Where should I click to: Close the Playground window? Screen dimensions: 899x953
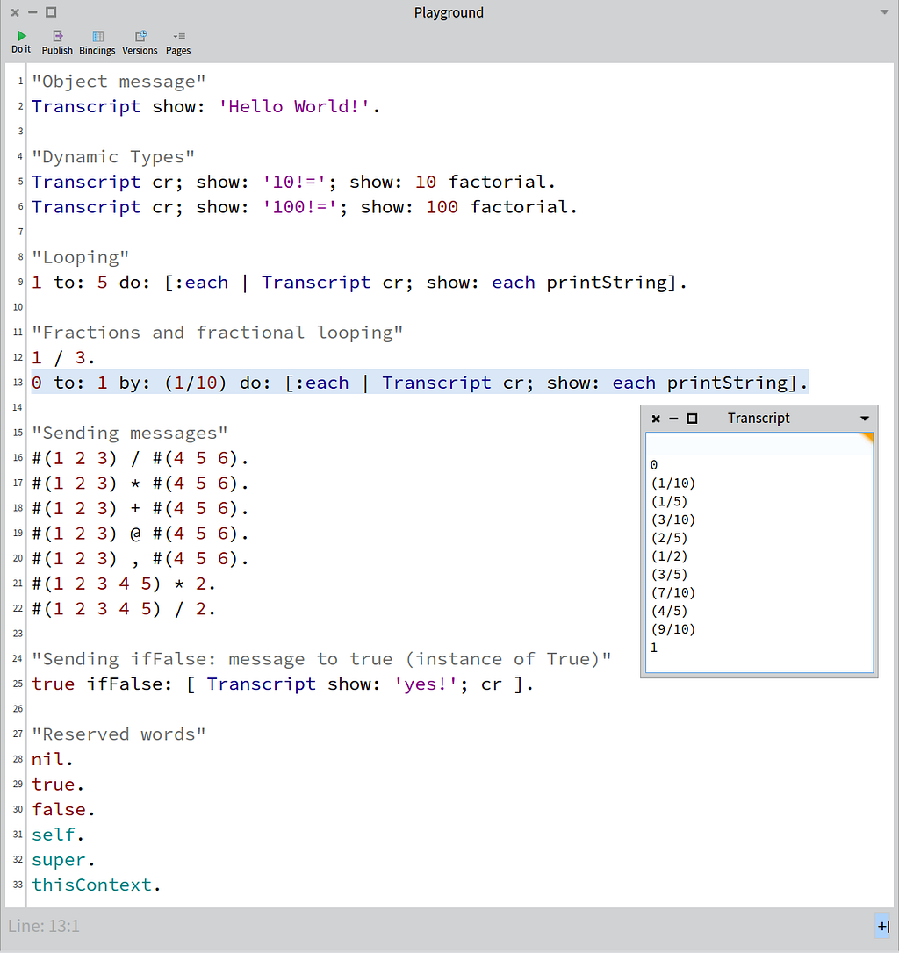point(15,12)
